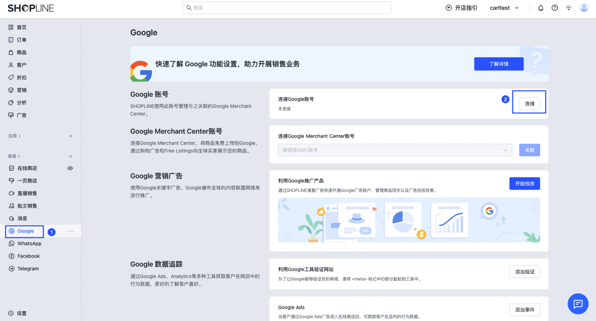
Task: Click the orders icon in sidebar
Action: [11, 40]
